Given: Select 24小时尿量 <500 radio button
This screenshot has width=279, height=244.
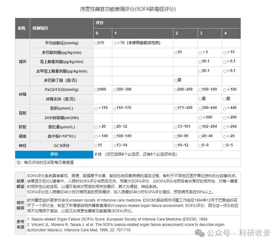Looking at the screenshot, I should coord(200,118).
